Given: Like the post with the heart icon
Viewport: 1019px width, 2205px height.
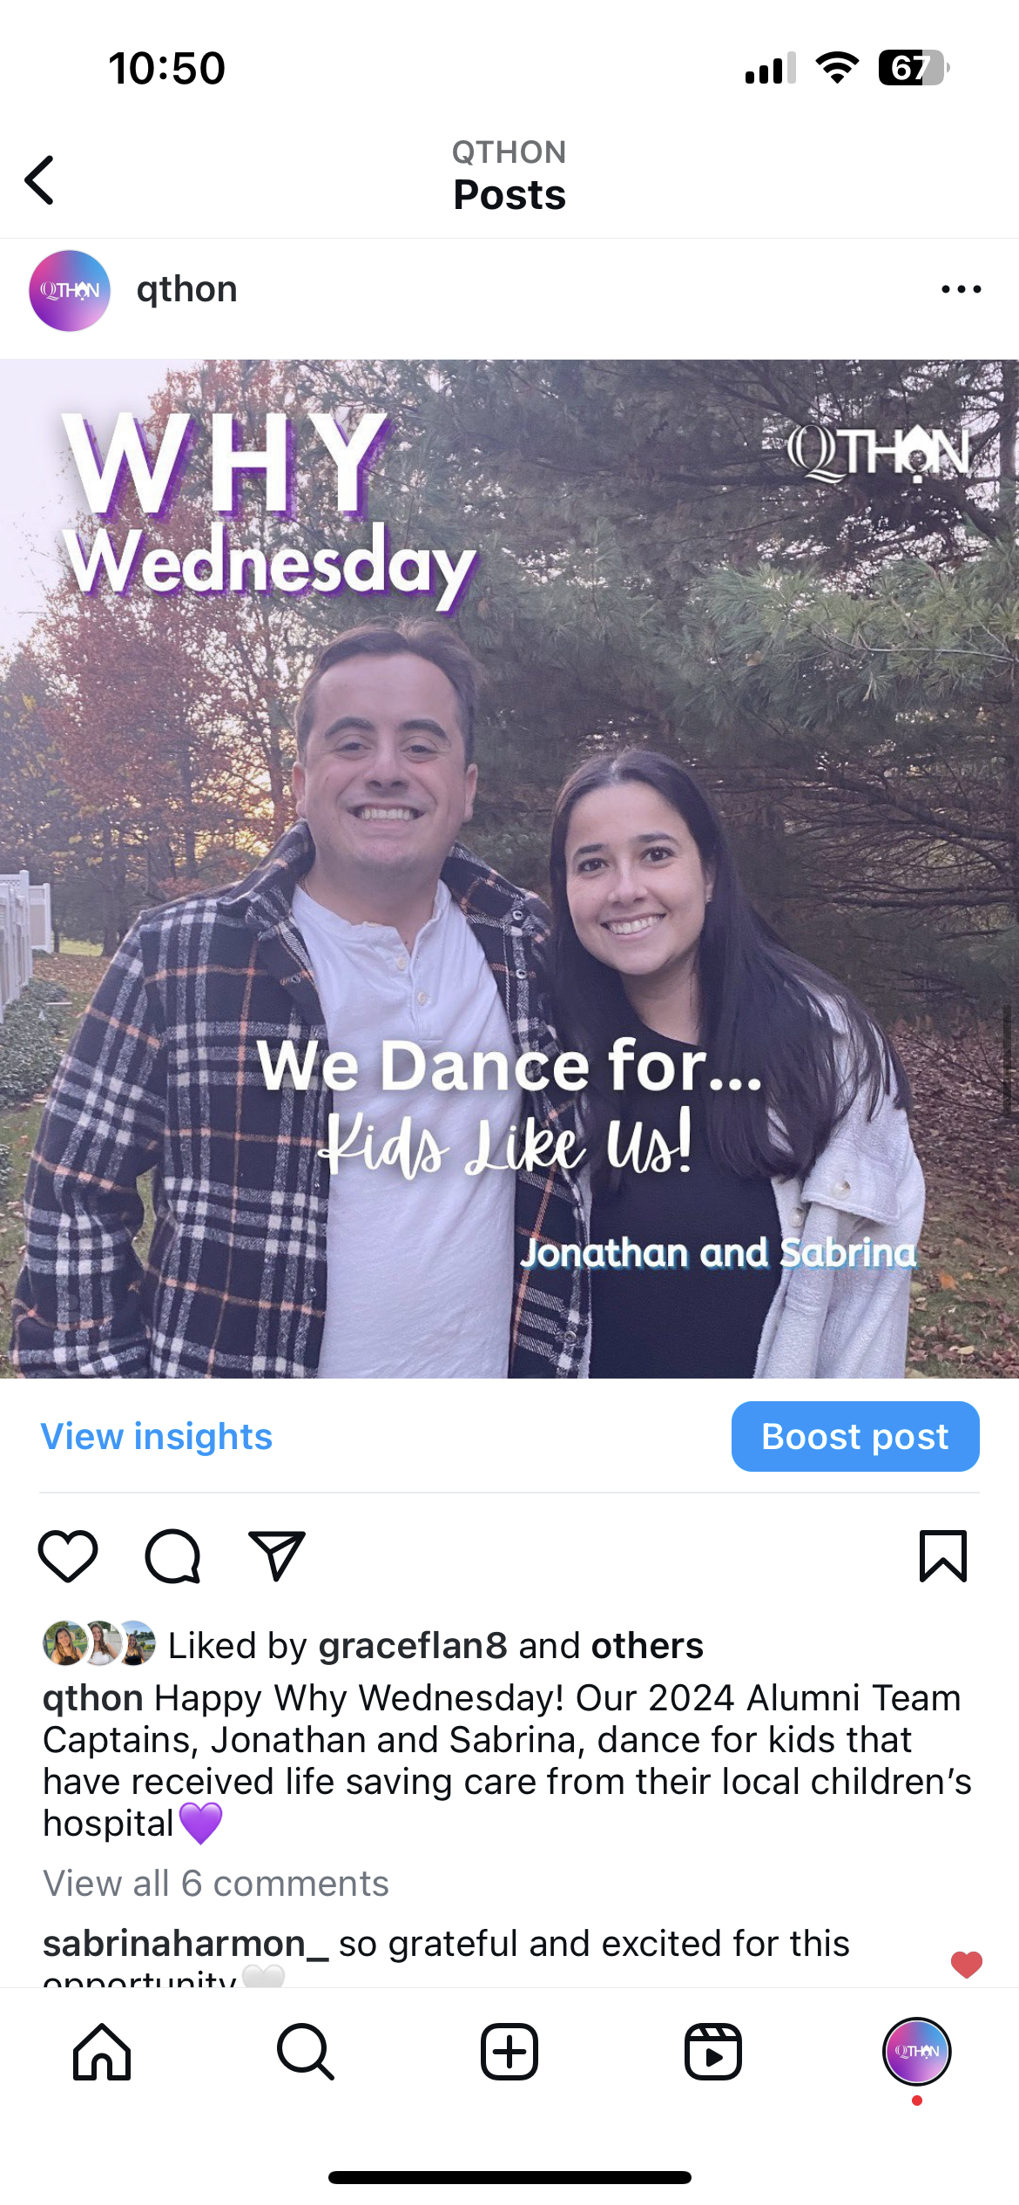Looking at the screenshot, I should pos(68,1555).
